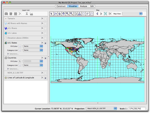The width and height of the screenshot is (150, 113).
Task: Click the Countries layer polygon icon
Action: point(6,58)
